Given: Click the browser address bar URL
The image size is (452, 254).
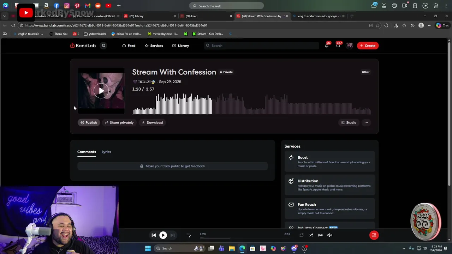Looking at the screenshot, I should 116,25.
